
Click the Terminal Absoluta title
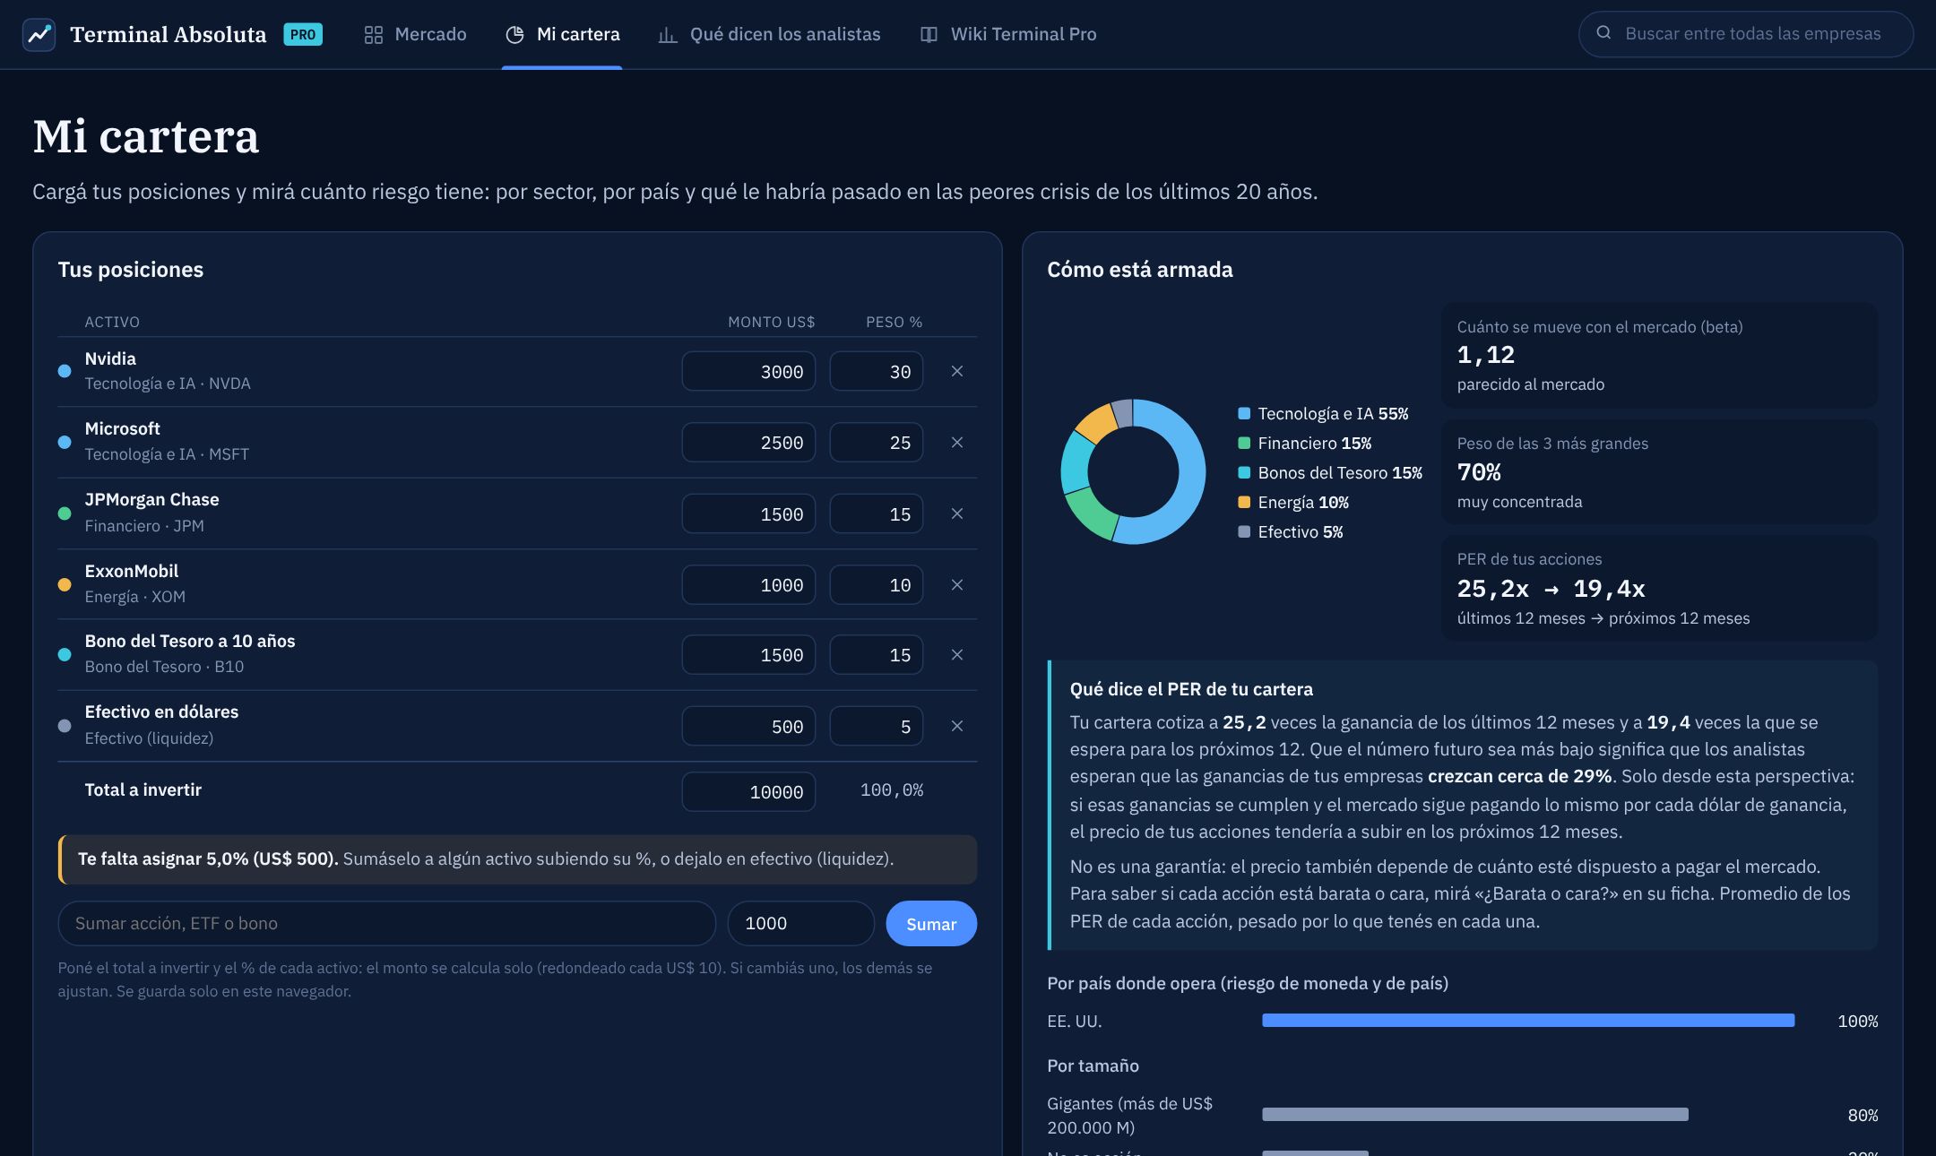pos(169,34)
